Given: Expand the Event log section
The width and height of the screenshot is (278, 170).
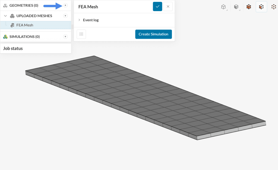Looking at the screenshot, I should 79,20.
